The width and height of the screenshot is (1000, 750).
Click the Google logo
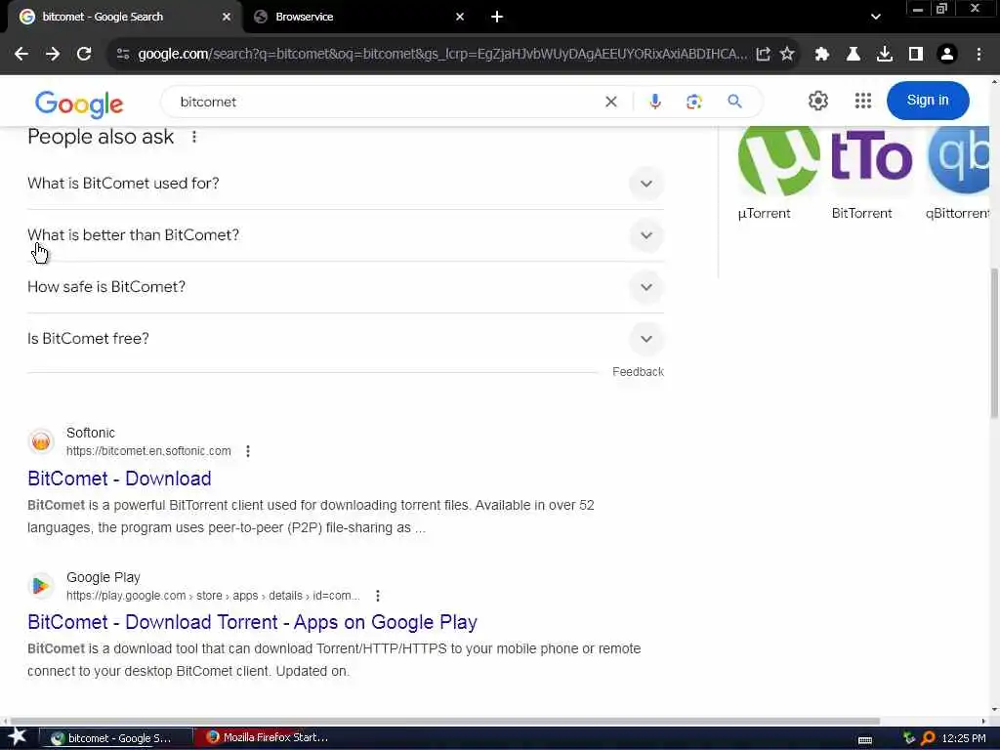tap(79, 104)
